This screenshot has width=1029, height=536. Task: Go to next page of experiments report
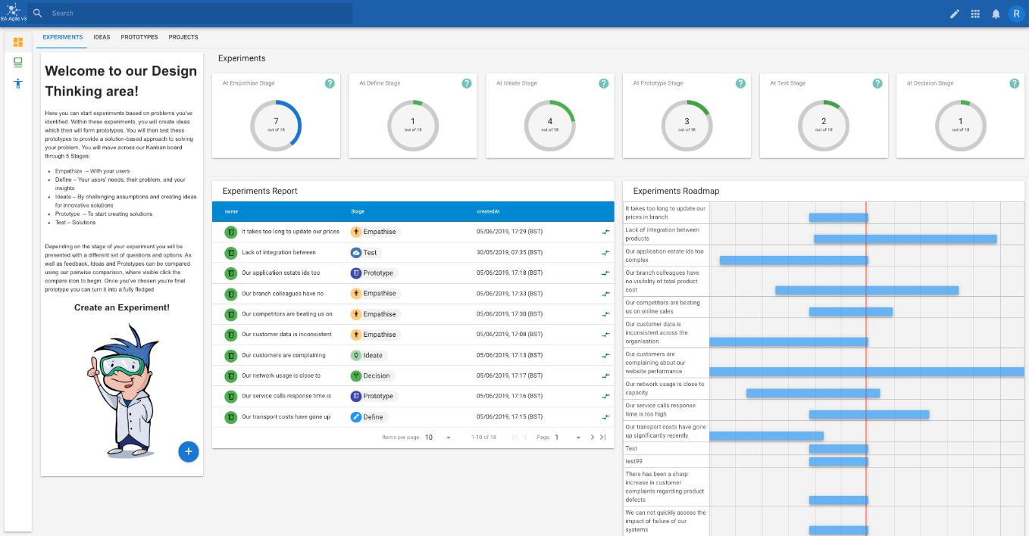[x=593, y=438]
